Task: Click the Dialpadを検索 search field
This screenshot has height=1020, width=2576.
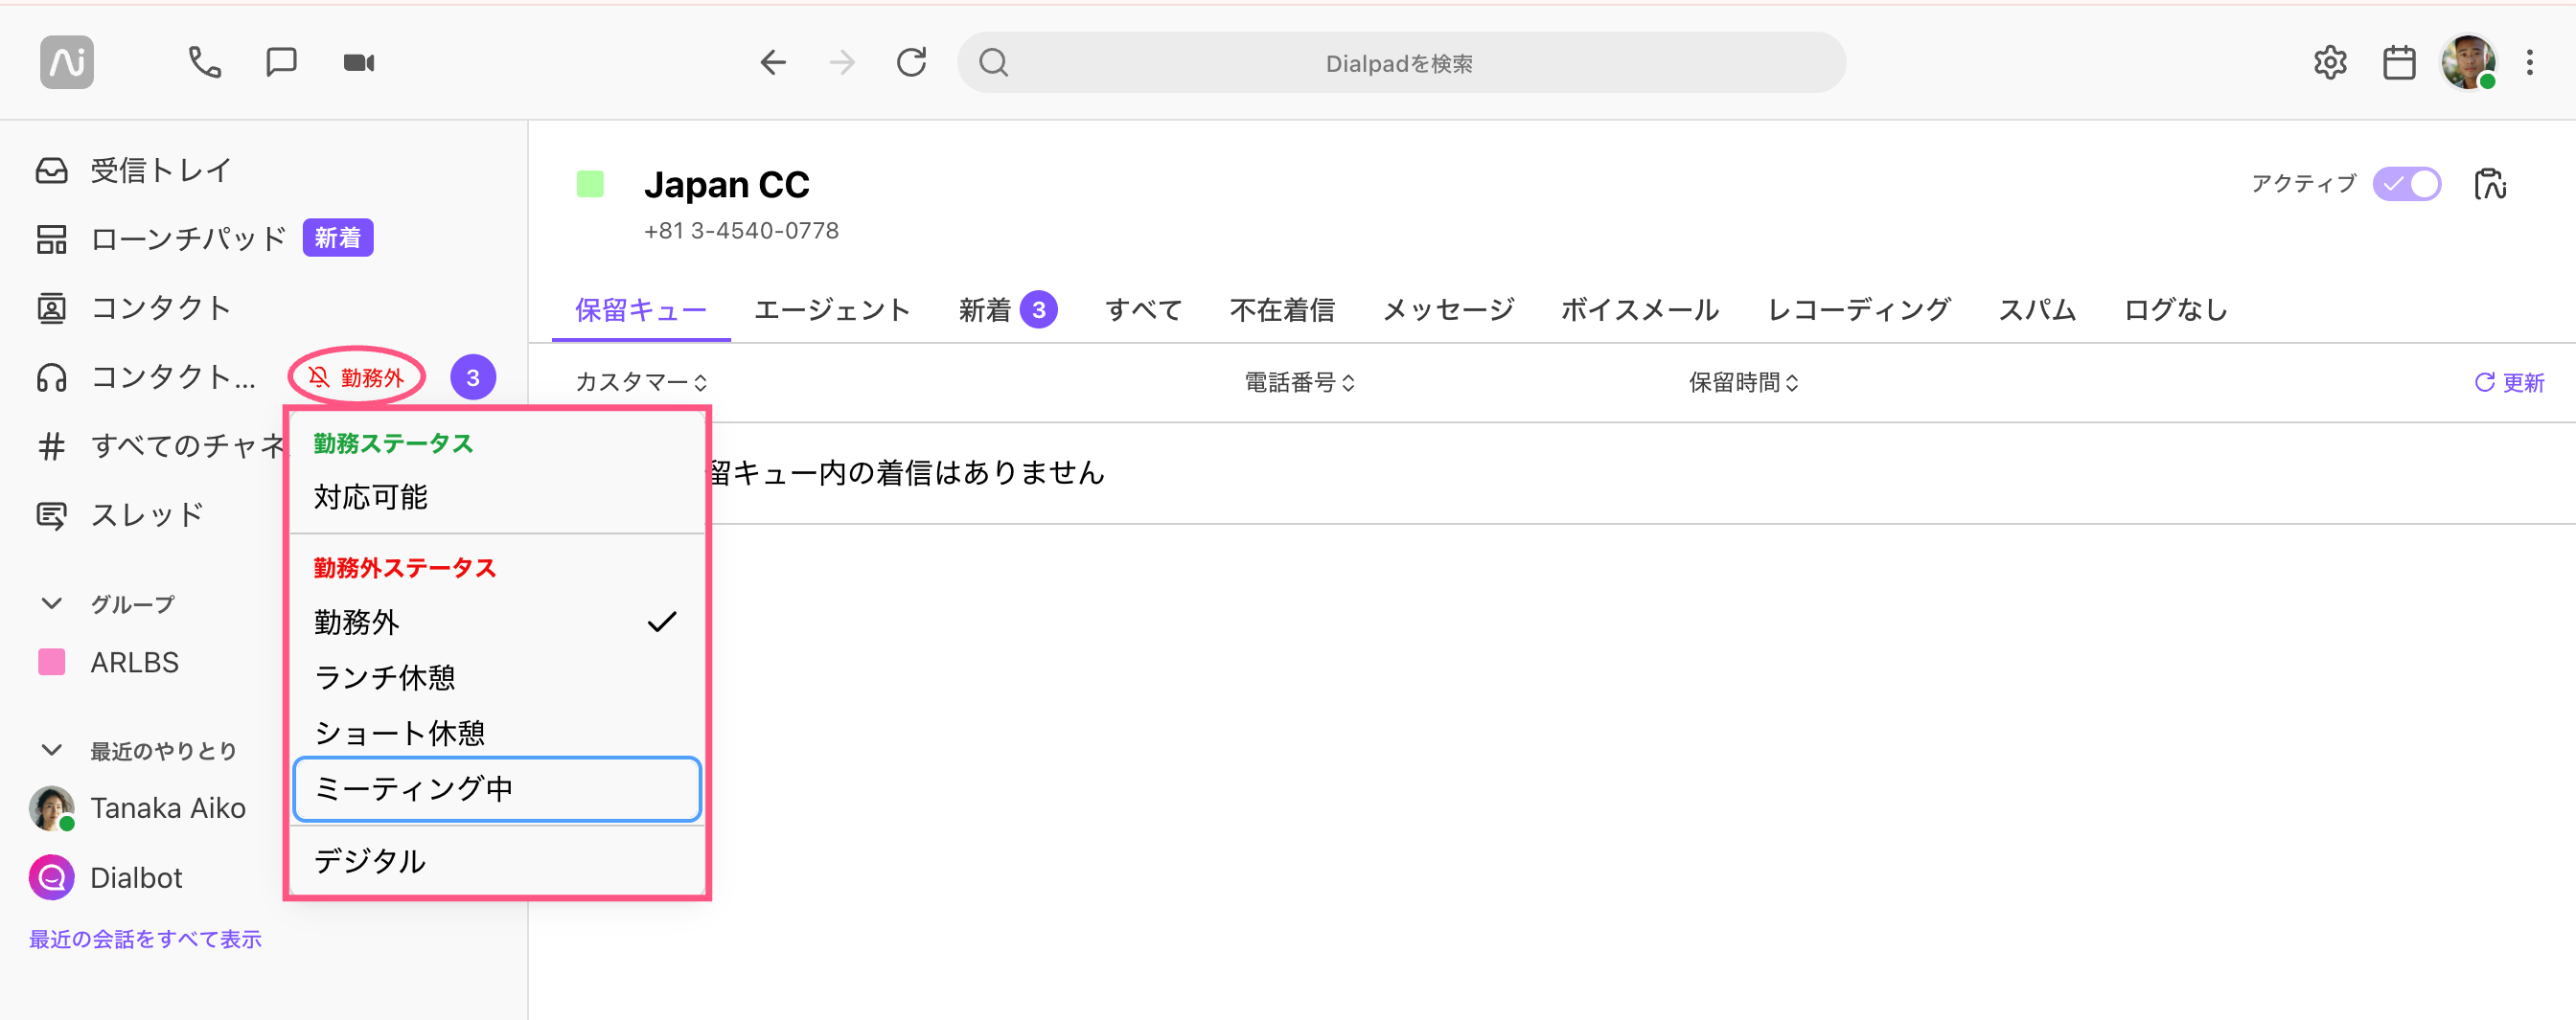Action: pyautogui.click(x=1401, y=63)
